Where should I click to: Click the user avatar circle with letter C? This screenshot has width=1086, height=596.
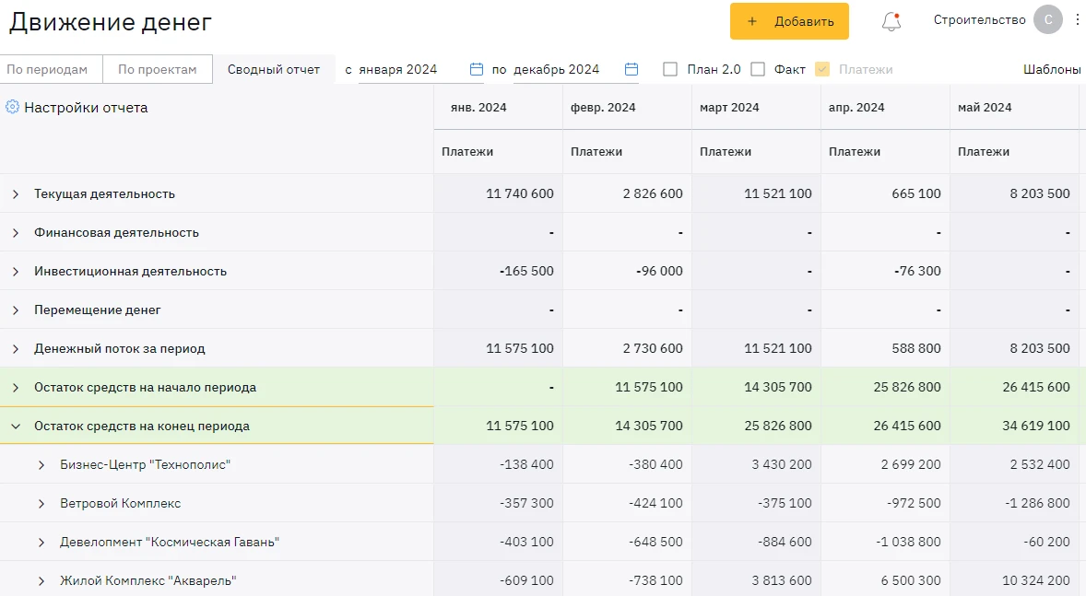pyautogui.click(x=1048, y=19)
